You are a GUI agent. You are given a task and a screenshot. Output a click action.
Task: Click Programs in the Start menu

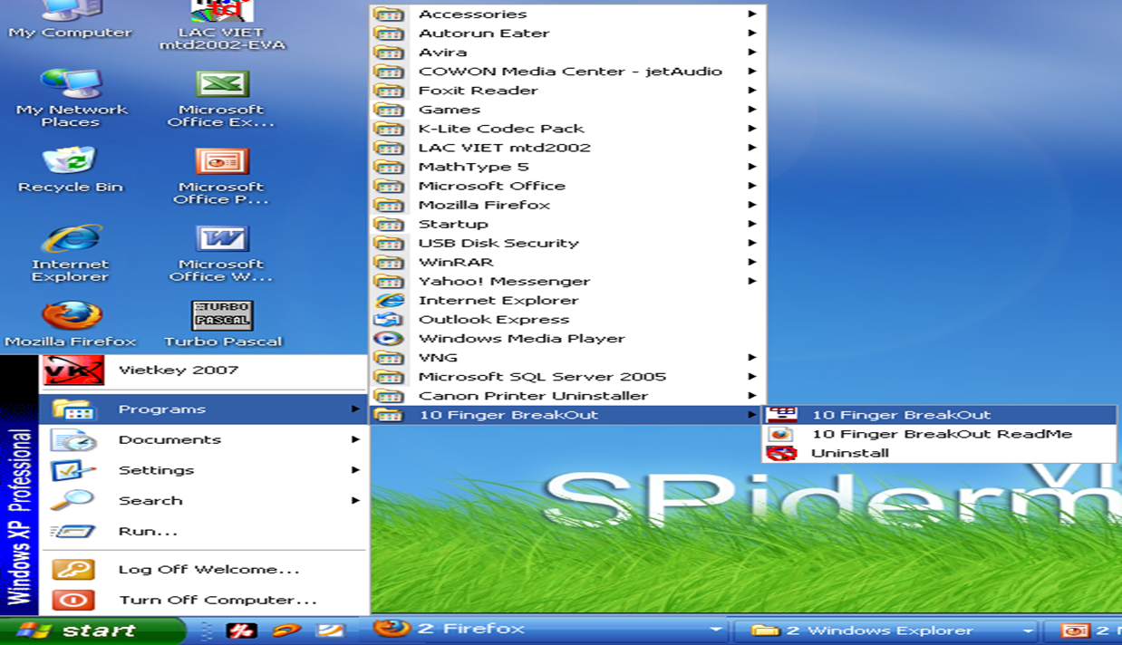(x=204, y=409)
